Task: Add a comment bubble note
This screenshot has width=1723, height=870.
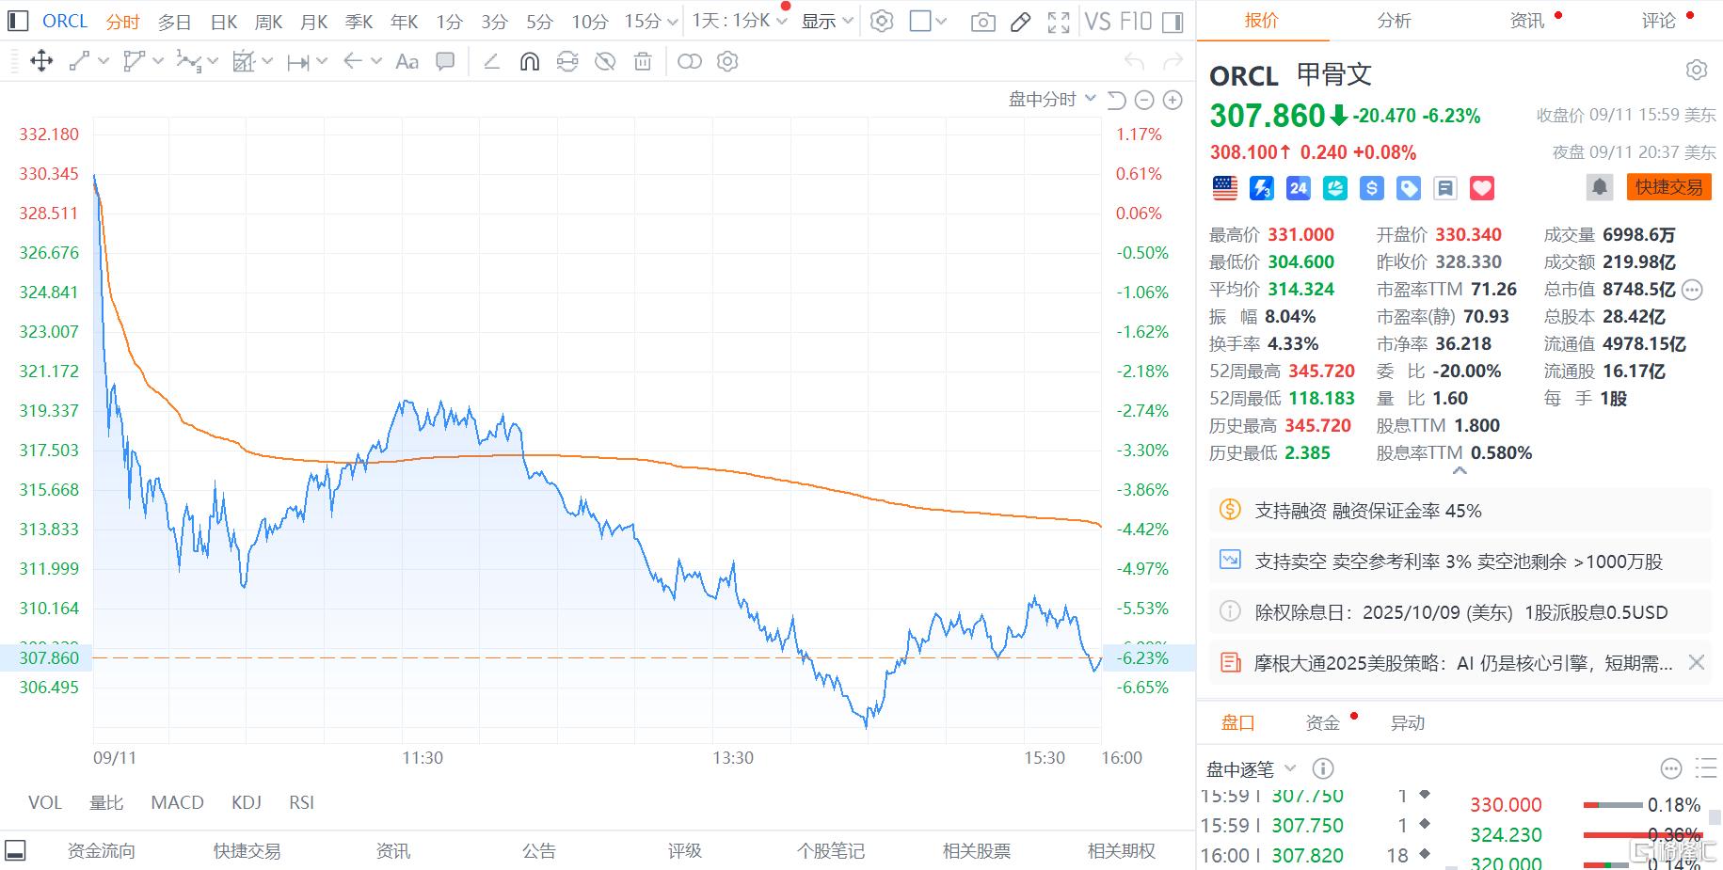Action: coord(445,62)
